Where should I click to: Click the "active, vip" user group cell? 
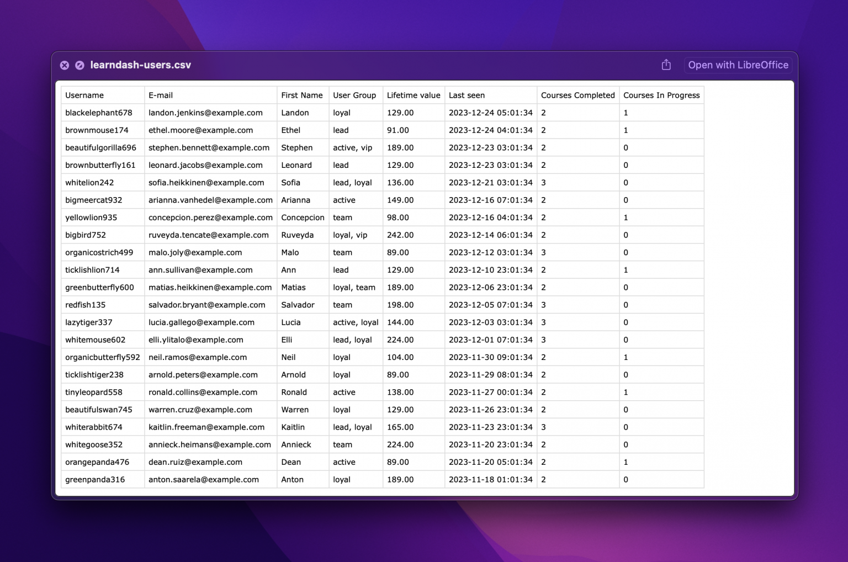click(x=352, y=147)
